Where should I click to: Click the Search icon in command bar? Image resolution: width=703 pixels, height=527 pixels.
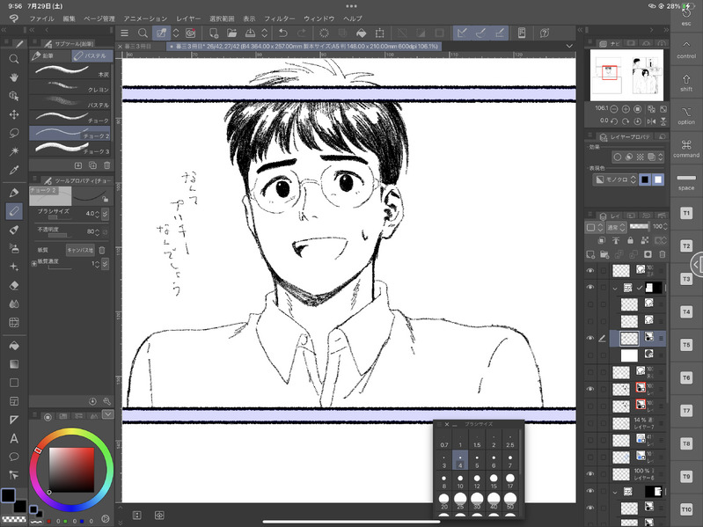143,33
